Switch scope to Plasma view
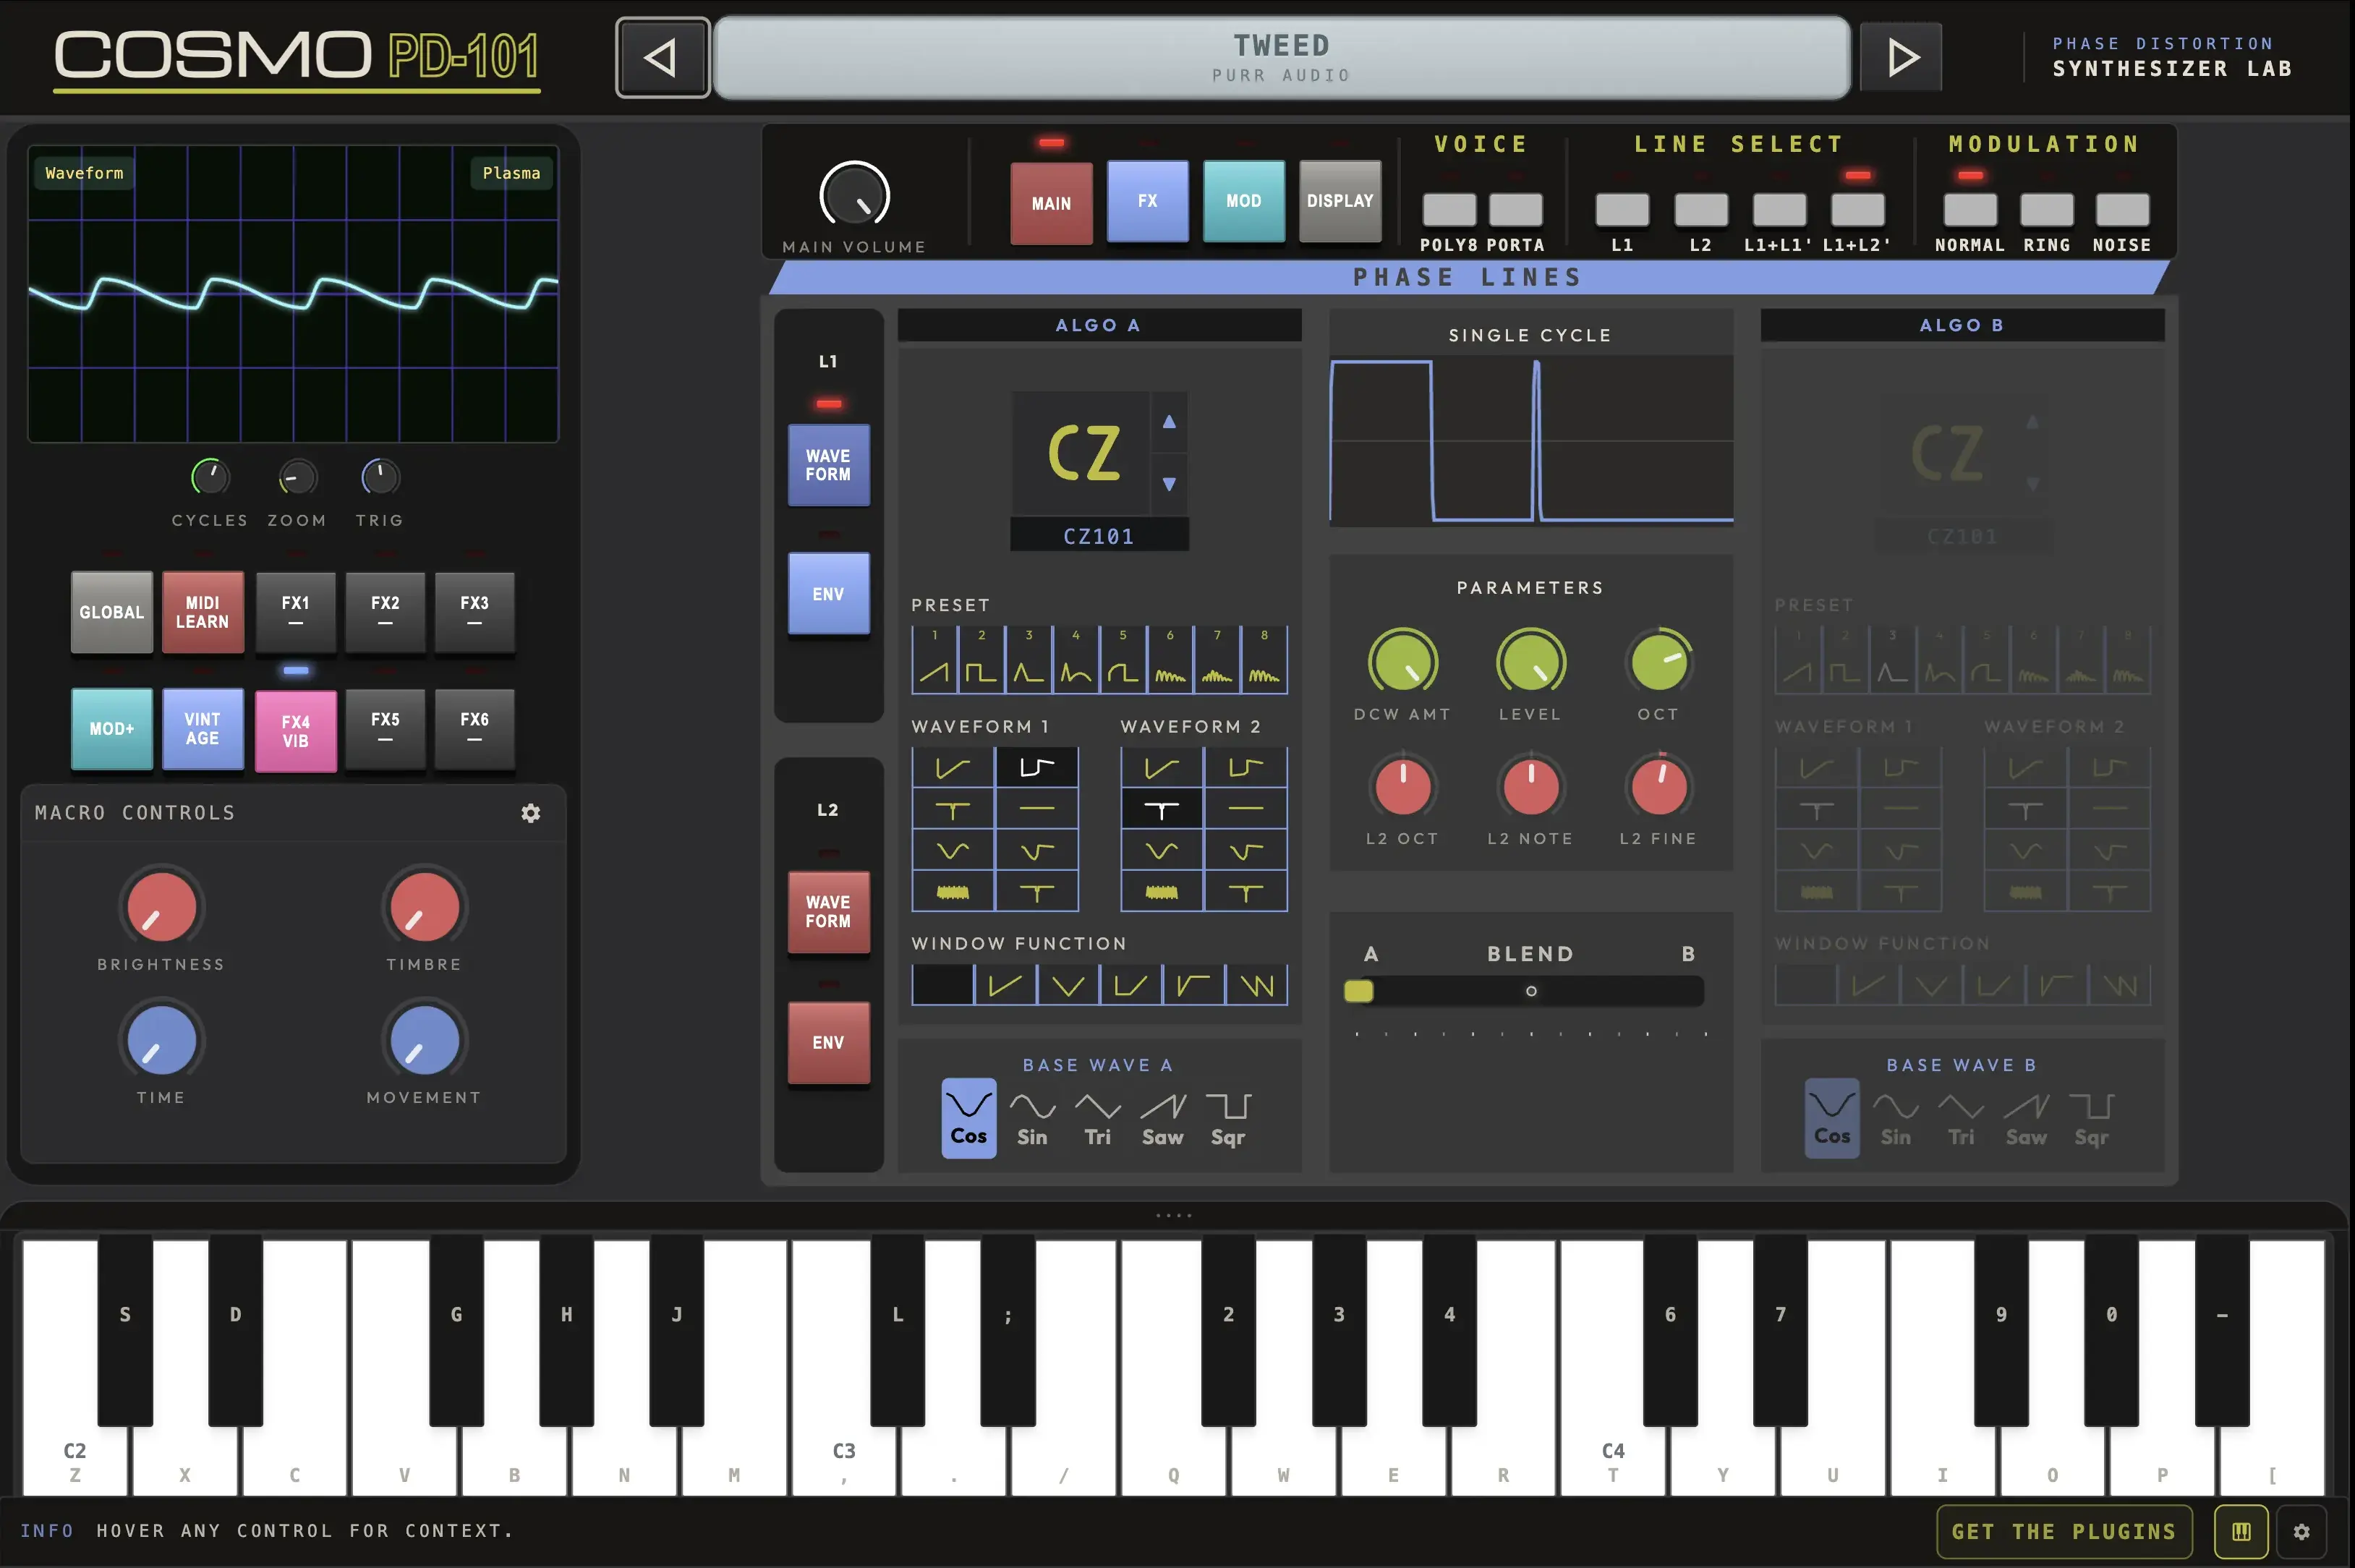 pyautogui.click(x=511, y=173)
